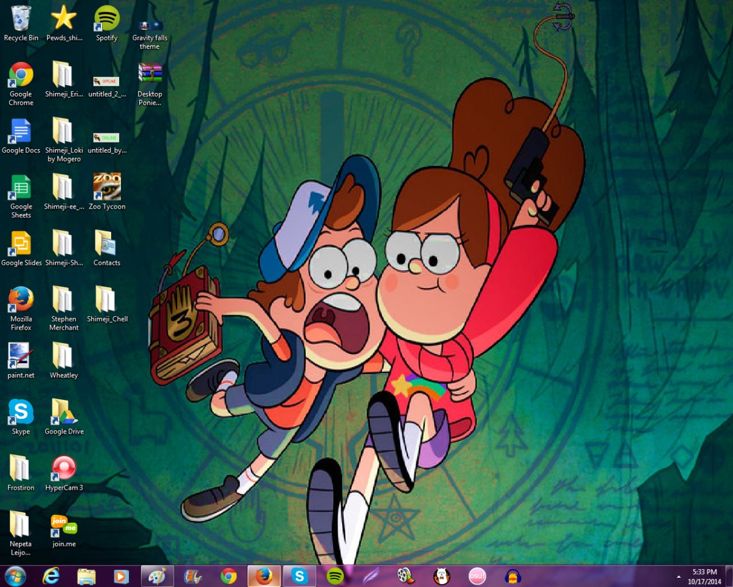Select the Pewds_shi star icon on desktop
This screenshot has width=733, height=587.
64,18
